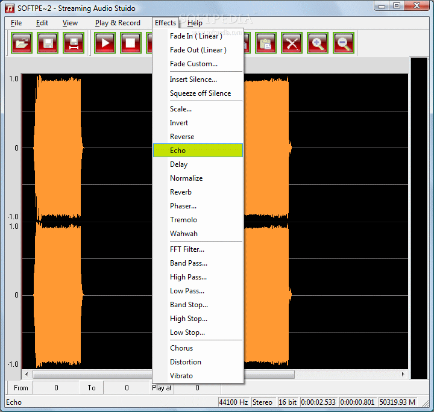Viewport: 434px width, 412px height.
Task: Click the 44100 Hz status bar entry
Action: pyautogui.click(x=234, y=402)
